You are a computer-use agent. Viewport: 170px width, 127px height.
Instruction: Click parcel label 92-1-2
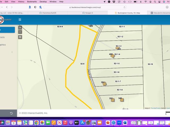point(120,37)
